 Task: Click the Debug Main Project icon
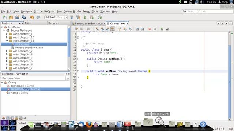91,17
